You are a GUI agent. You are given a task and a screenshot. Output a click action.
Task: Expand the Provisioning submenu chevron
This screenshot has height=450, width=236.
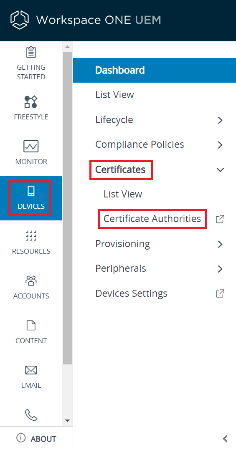click(x=220, y=244)
